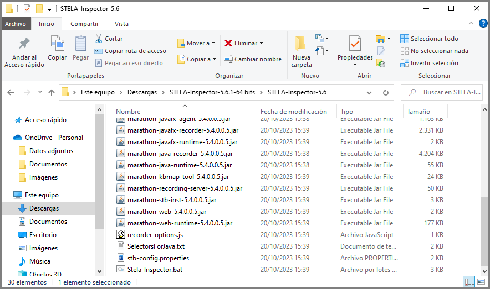Click the Buscar en STELA search field
This screenshot has height=289, width=490.
[443, 92]
